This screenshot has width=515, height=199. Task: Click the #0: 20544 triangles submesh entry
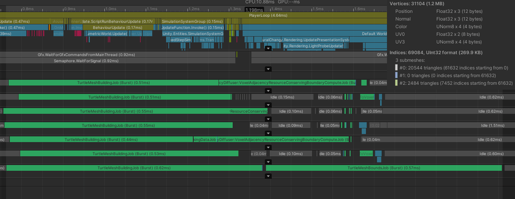pyautogui.click(x=454, y=68)
